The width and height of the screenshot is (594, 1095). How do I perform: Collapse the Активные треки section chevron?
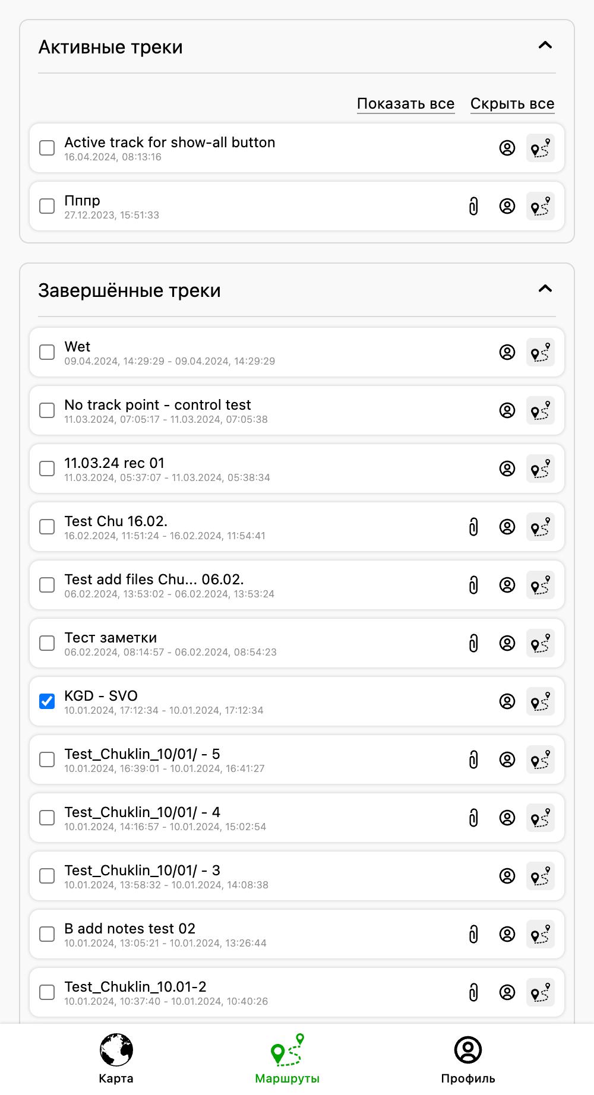tap(545, 45)
